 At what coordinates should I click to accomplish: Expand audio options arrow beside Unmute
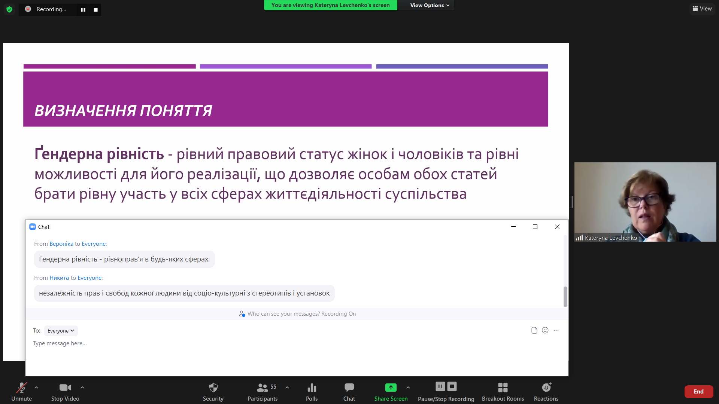pos(36,388)
